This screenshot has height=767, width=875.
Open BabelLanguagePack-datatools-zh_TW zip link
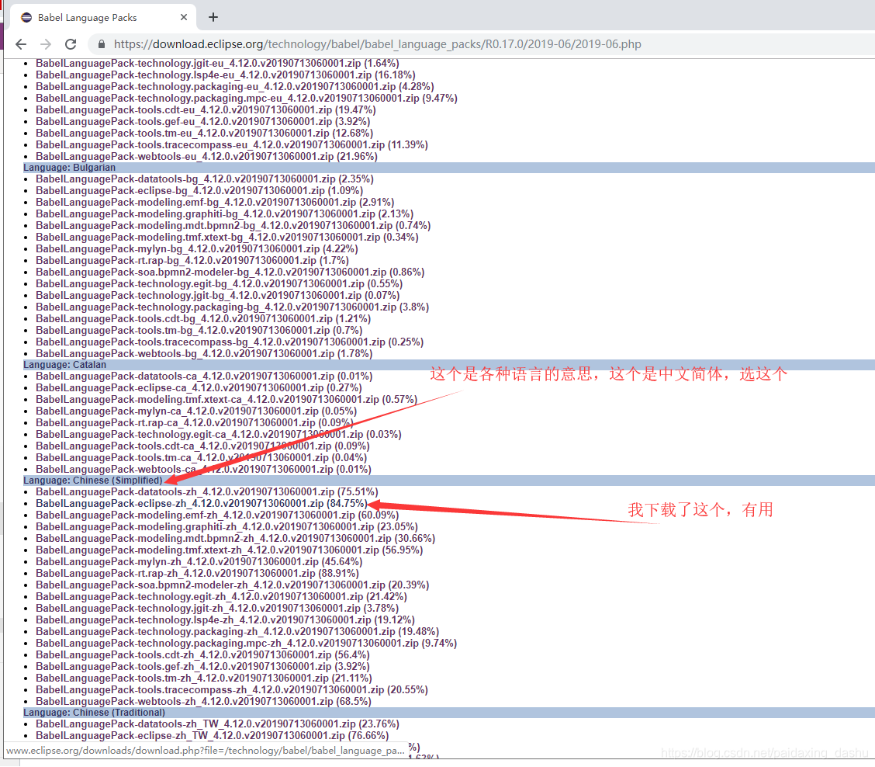pyautogui.click(x=218, y=724)
